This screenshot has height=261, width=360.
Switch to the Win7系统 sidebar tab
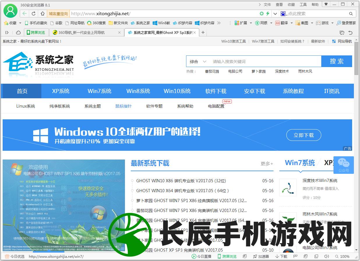(x=300, y=163)
